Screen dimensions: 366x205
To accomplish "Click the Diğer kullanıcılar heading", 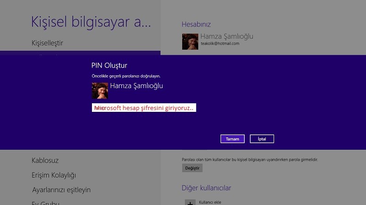I will [206, 188].
